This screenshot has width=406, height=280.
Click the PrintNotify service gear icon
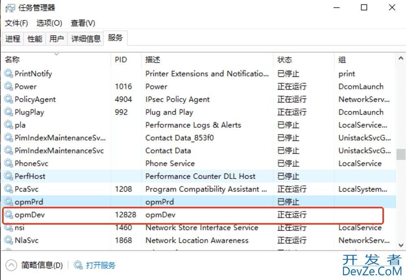point(9,74)
